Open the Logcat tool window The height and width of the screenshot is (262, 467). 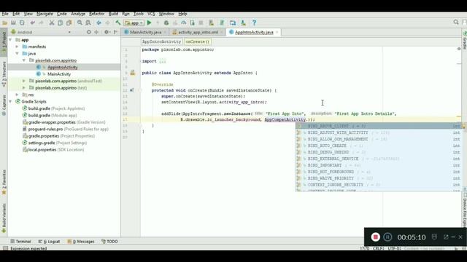tap(49, 241)
